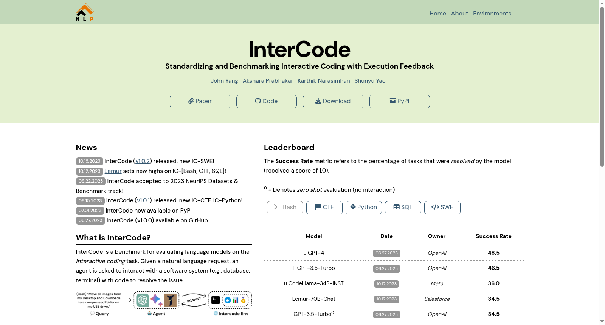Click the Success Rate column header
Screen dimensions: 605x325
493,236
